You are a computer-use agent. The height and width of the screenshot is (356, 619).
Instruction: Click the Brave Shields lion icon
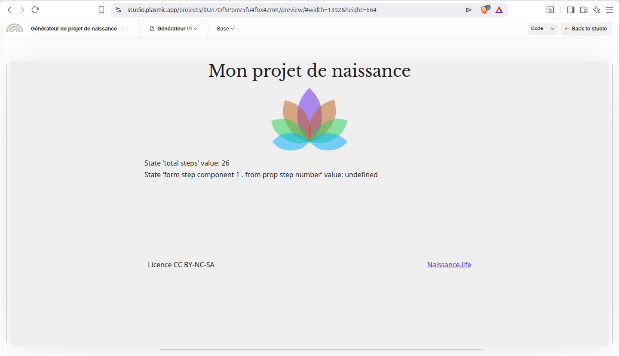(x=484, y=9)
